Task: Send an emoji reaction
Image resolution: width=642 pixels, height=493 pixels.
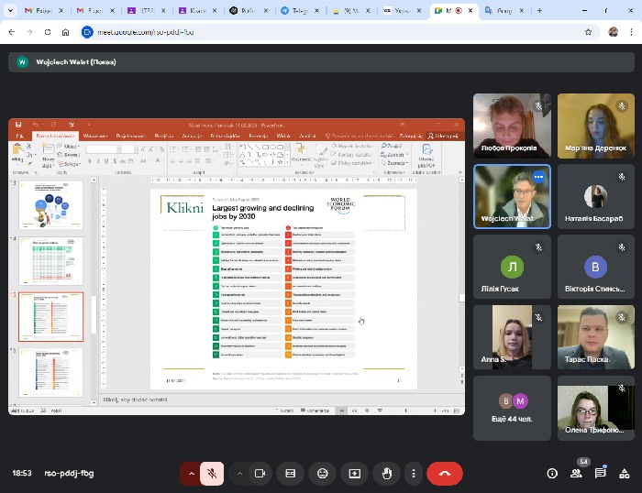Action: pos(323,473)
